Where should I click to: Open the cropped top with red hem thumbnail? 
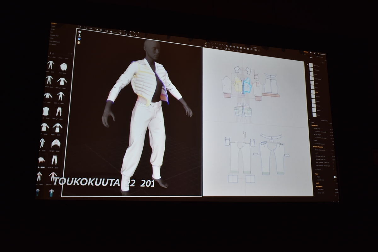[x=41, y=160]
